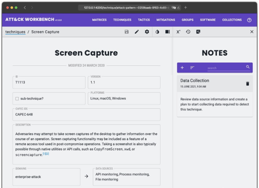The image size is (259, 188).
Task: Open the gear settings icon
Action: pos(147,32)
